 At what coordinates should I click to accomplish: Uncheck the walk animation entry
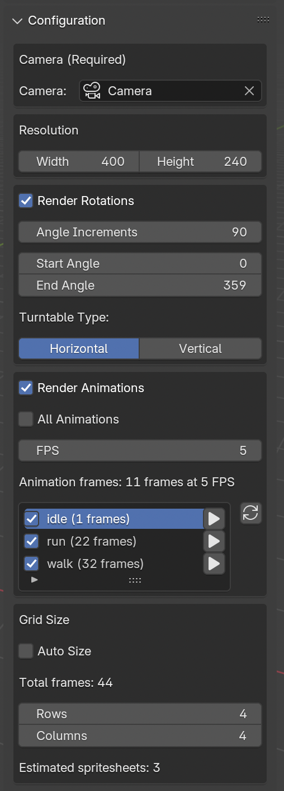coord(31,564)
